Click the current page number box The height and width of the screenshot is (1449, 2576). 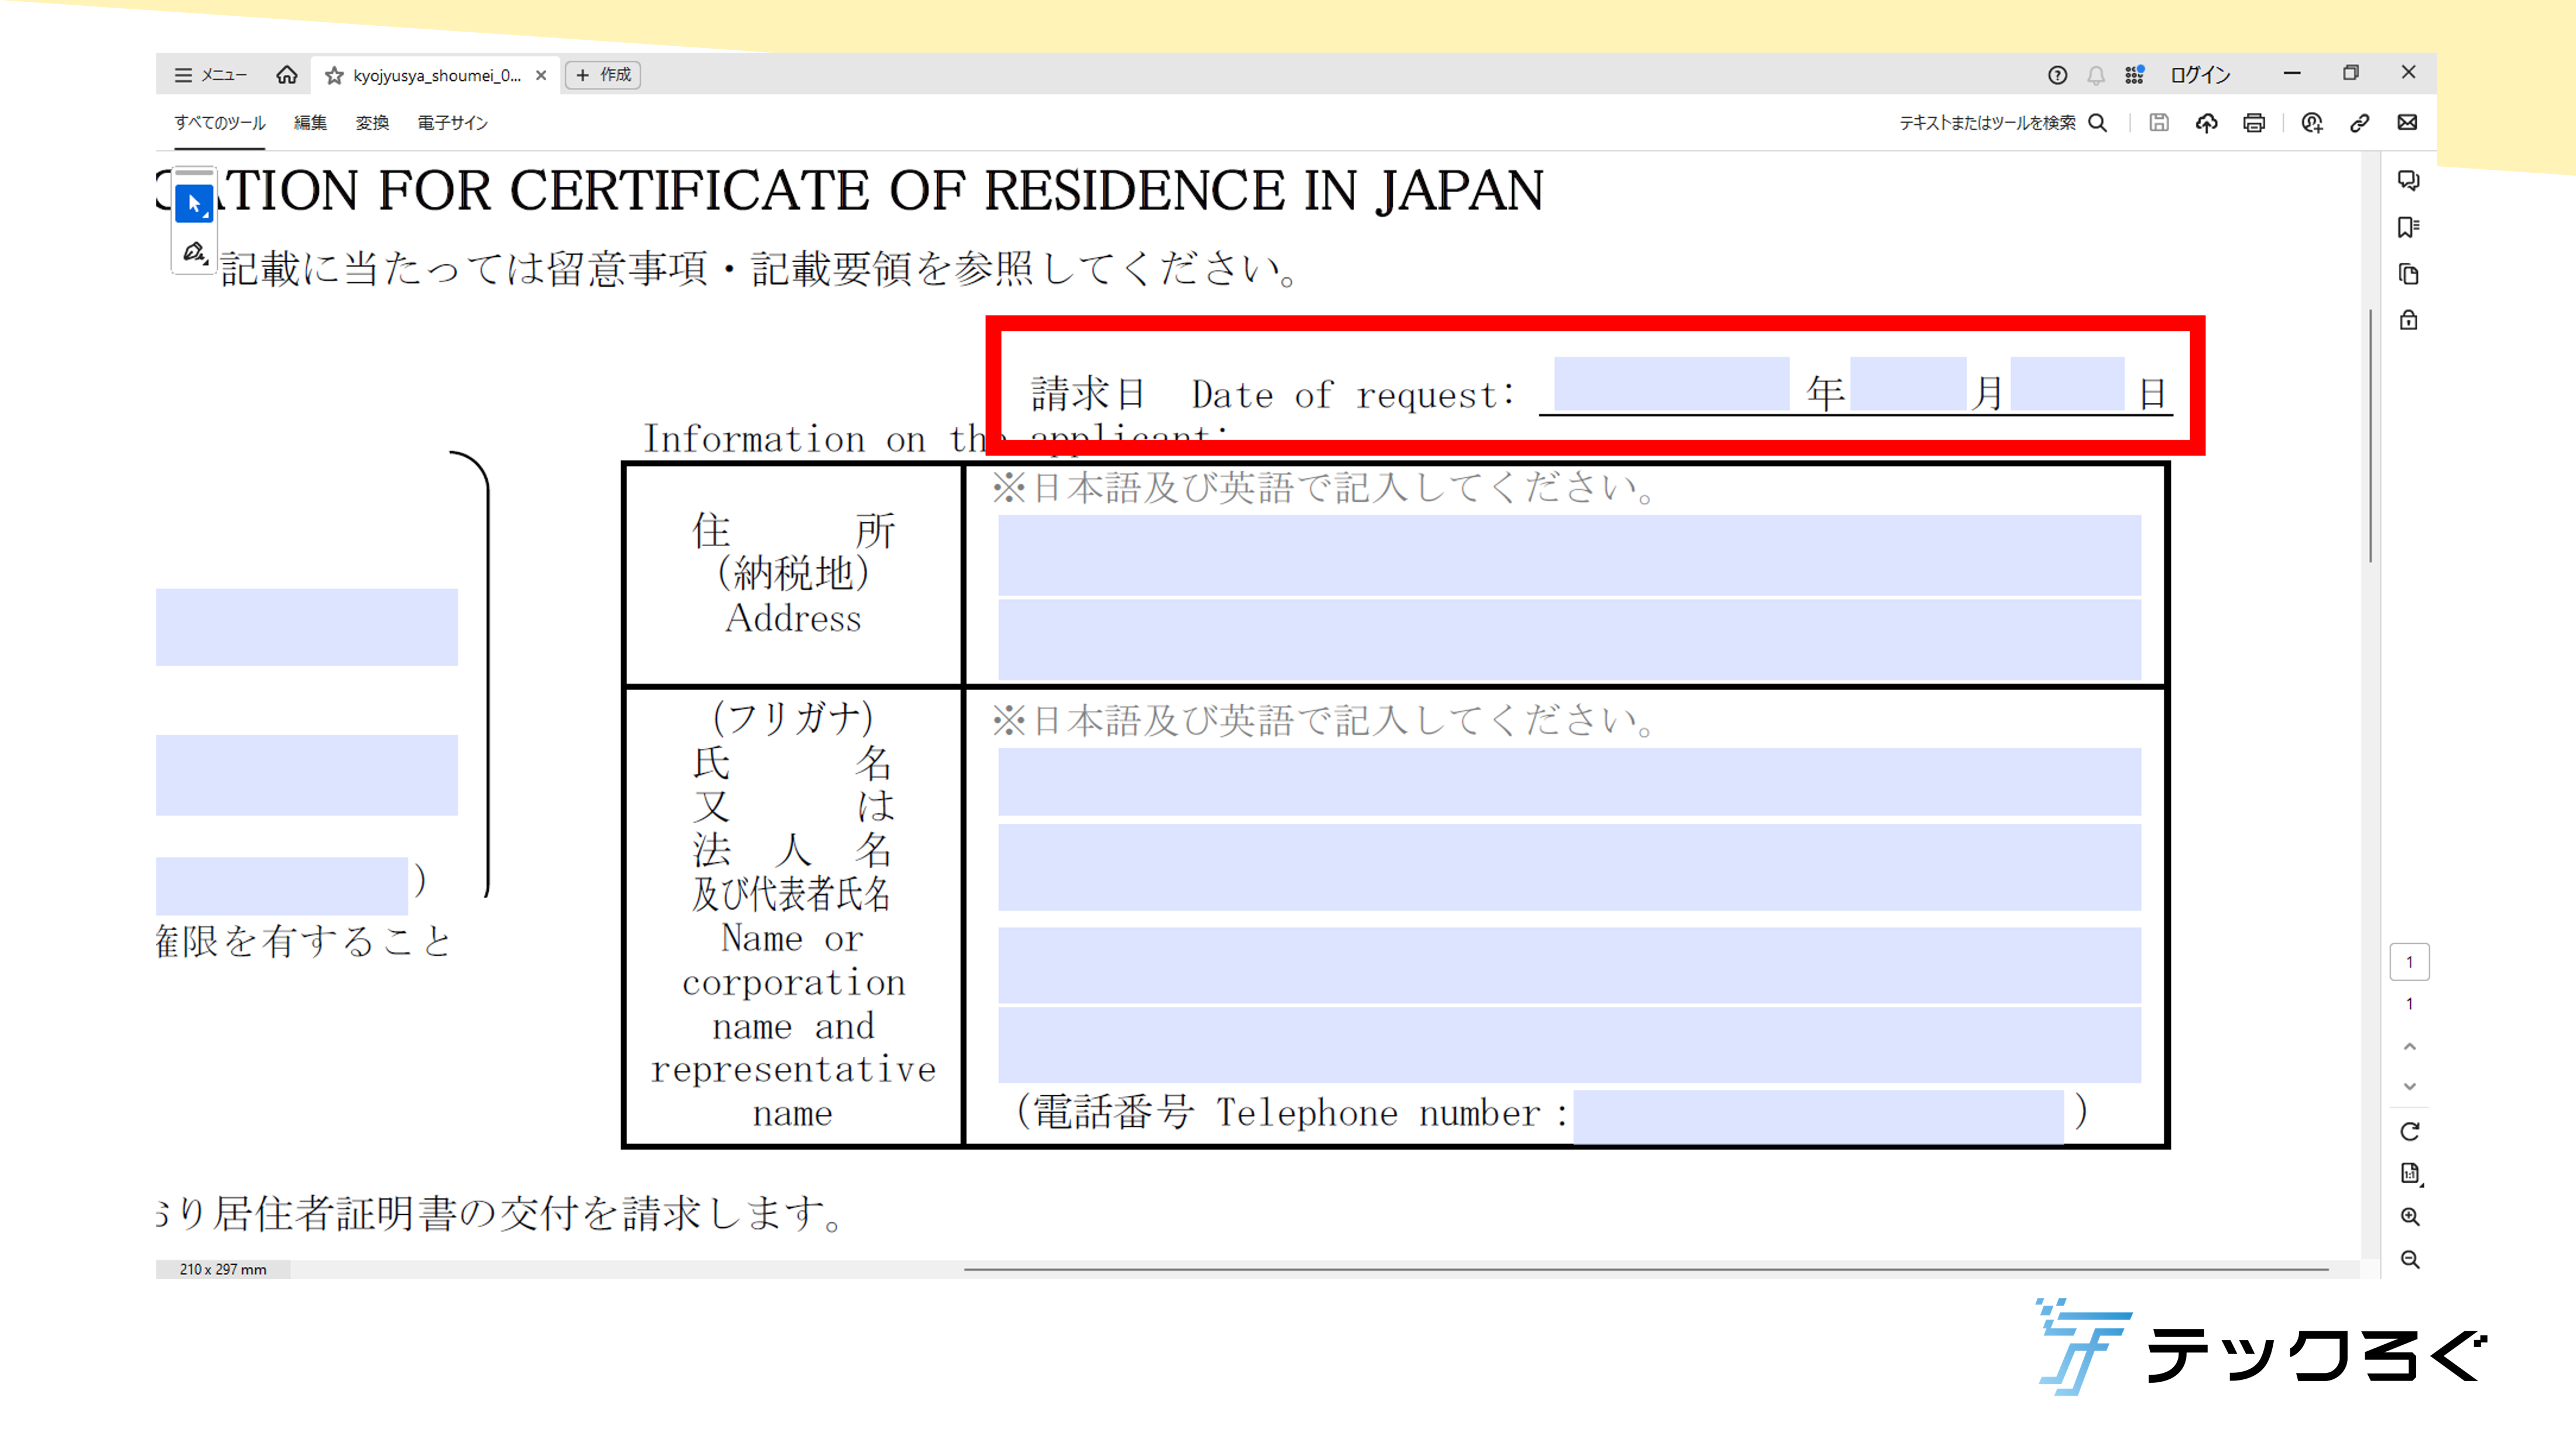click(x=2409, y=962)
